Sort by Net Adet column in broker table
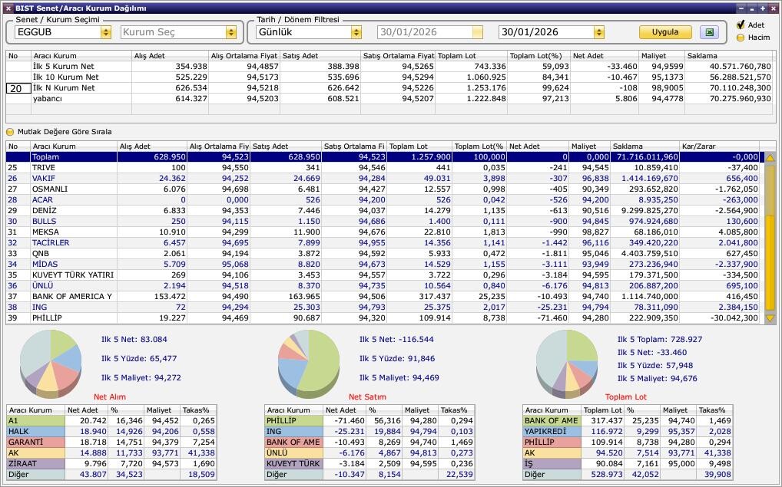782x487 pixels. (x=536, y=146)
